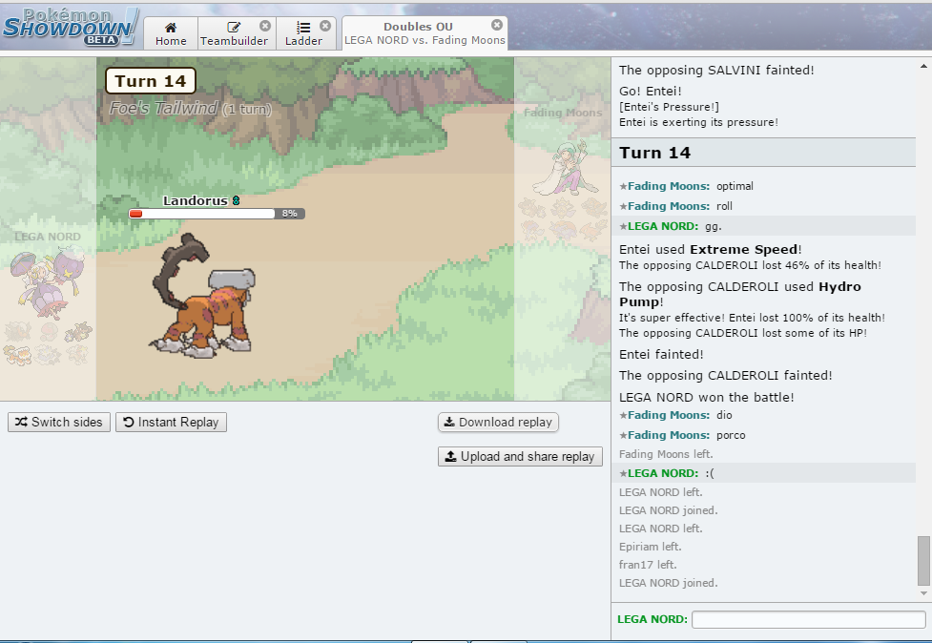Click 'fran17 left.' log line

click(x=648, y=565)
